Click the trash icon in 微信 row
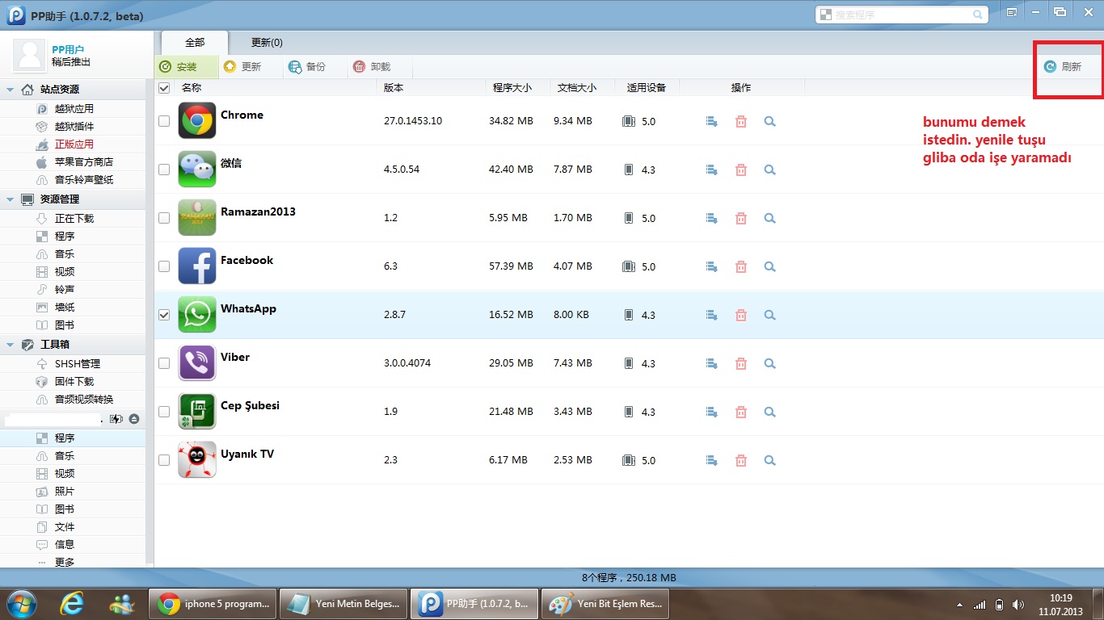1104x620 pixels. [x=740, y=170]
